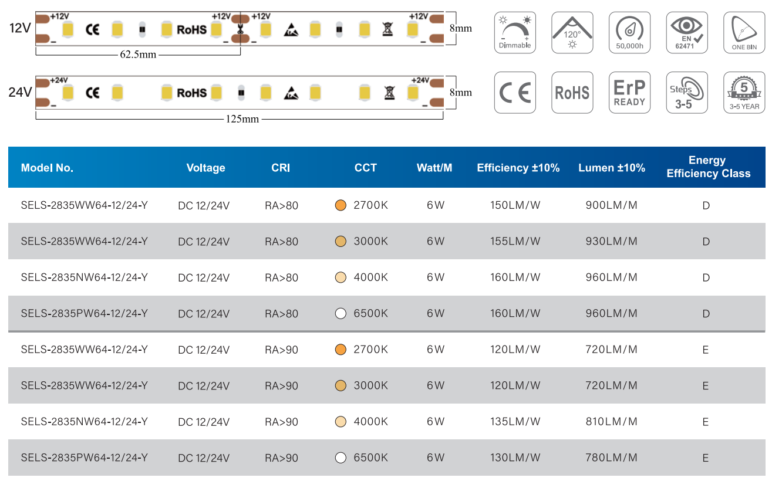Click the 2700K swatch in RA>90 row
Screen dimensions: 772x481
coord(341,350)
